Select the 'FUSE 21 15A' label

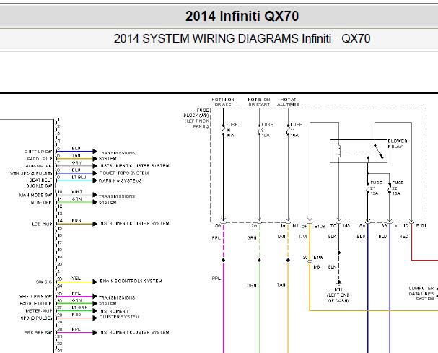coord(376,188)
